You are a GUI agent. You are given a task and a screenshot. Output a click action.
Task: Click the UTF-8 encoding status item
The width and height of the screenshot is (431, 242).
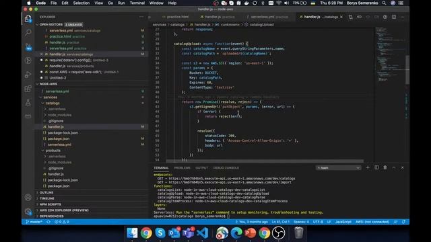pyautogui.click(x=318, y=222)
